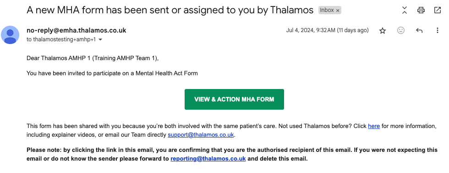The width and height of the screenshot is (449, 173).
Task: Follow the "here" link for more information
Action: 374,126
